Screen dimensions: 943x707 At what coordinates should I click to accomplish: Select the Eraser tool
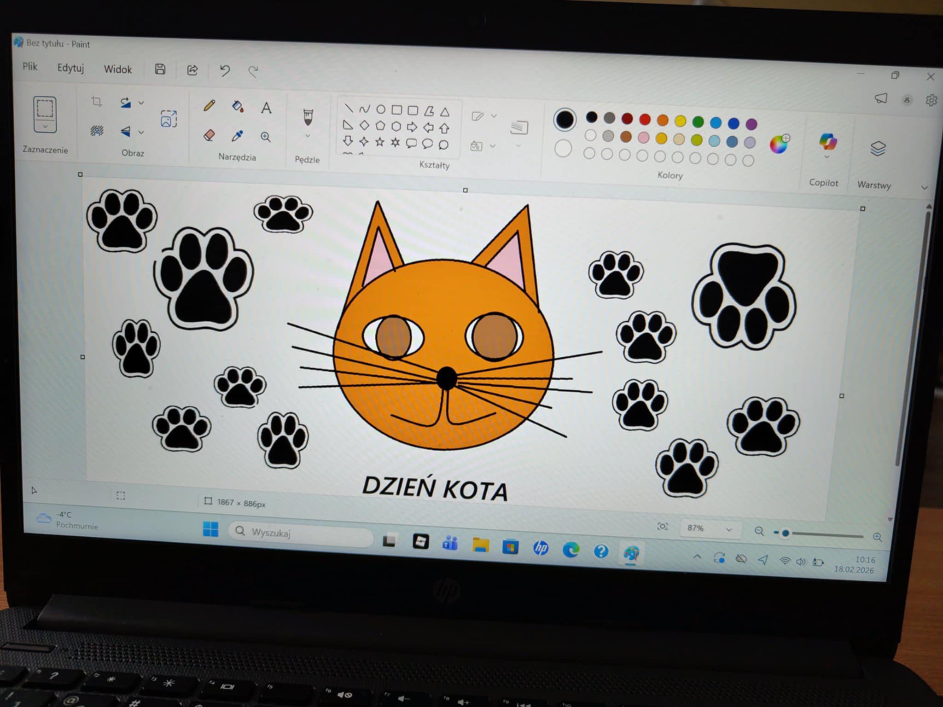point(209,135)
